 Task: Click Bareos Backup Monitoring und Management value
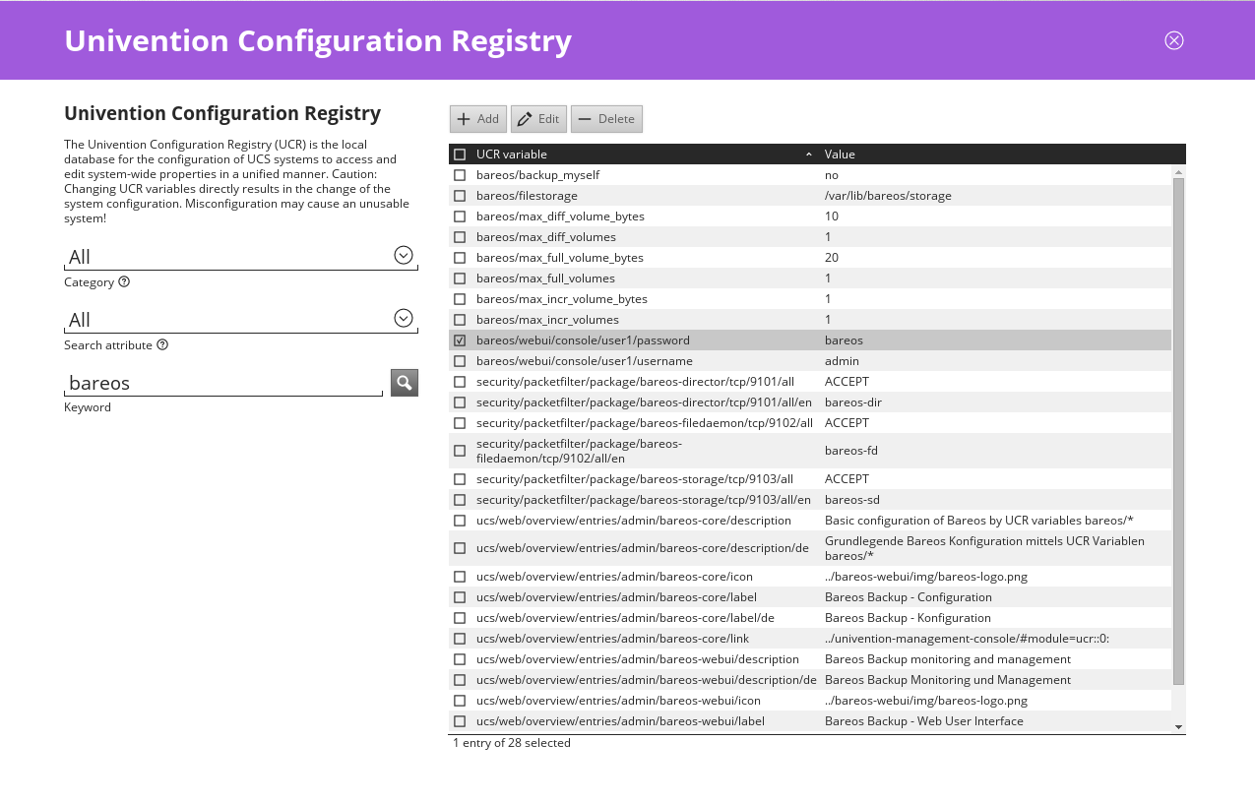point(948,680)
